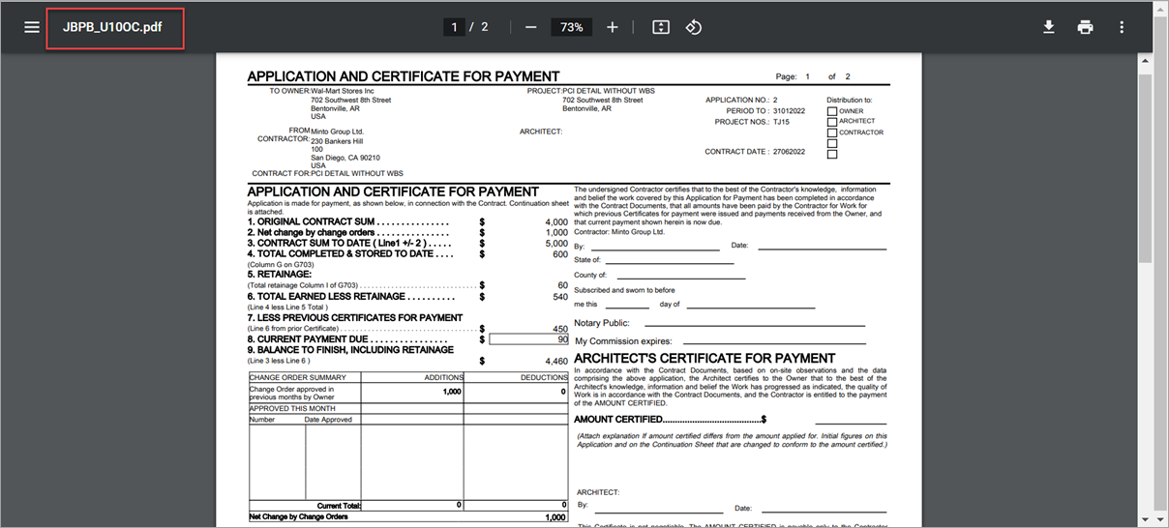
Task: Click the DEDUCTIONS column header
Action: tap(544, 378)
